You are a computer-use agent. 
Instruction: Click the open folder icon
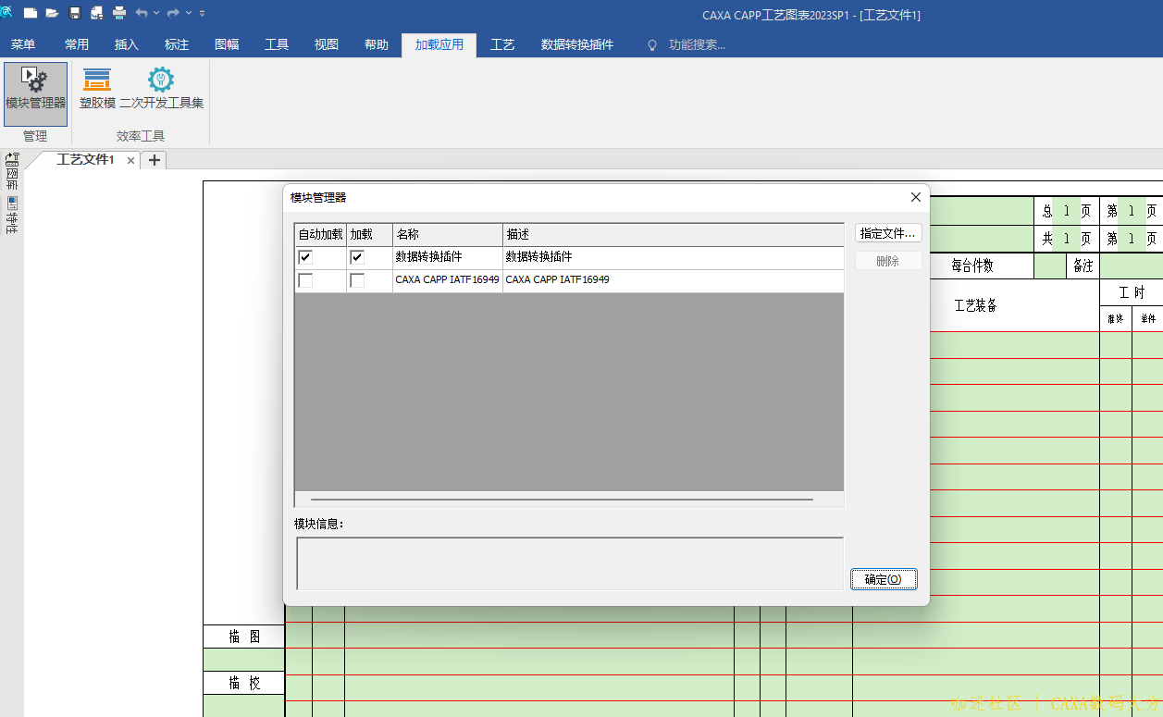[52, 13]
